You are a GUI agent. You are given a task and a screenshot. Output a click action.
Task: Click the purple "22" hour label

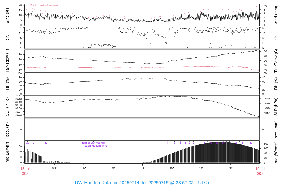(46, 143)
